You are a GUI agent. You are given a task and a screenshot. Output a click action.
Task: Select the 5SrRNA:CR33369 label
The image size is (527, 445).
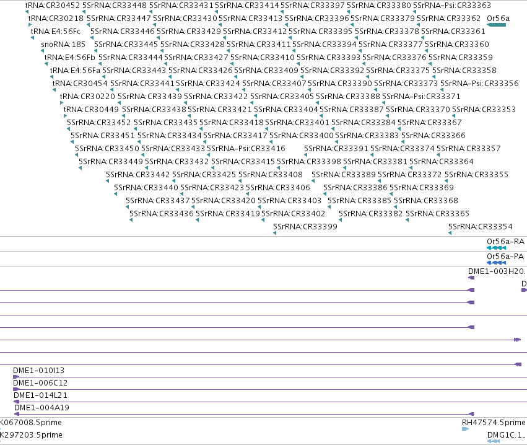coord(422,187)
